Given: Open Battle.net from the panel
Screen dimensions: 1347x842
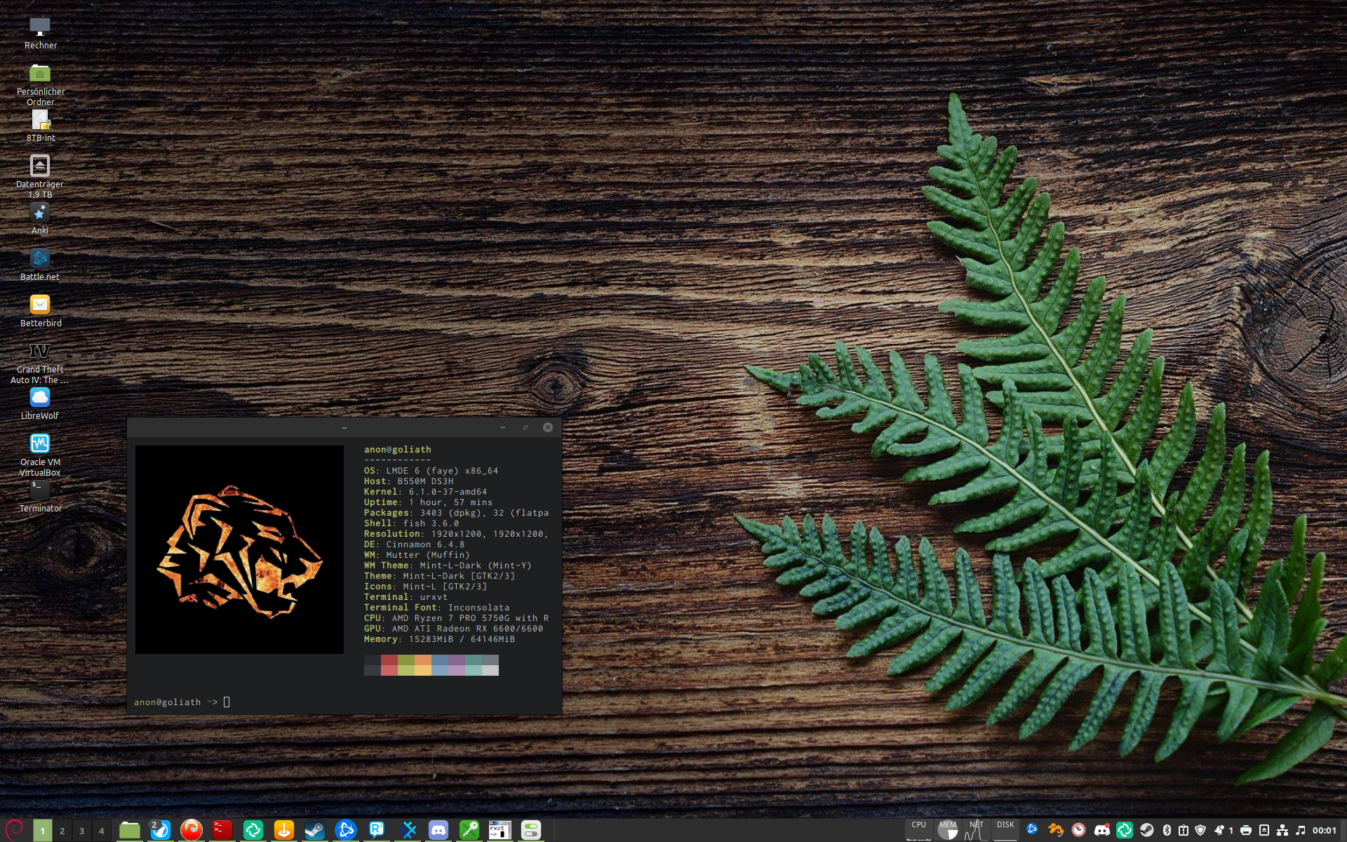Looking at the screenshot, I should pos(345,830).
